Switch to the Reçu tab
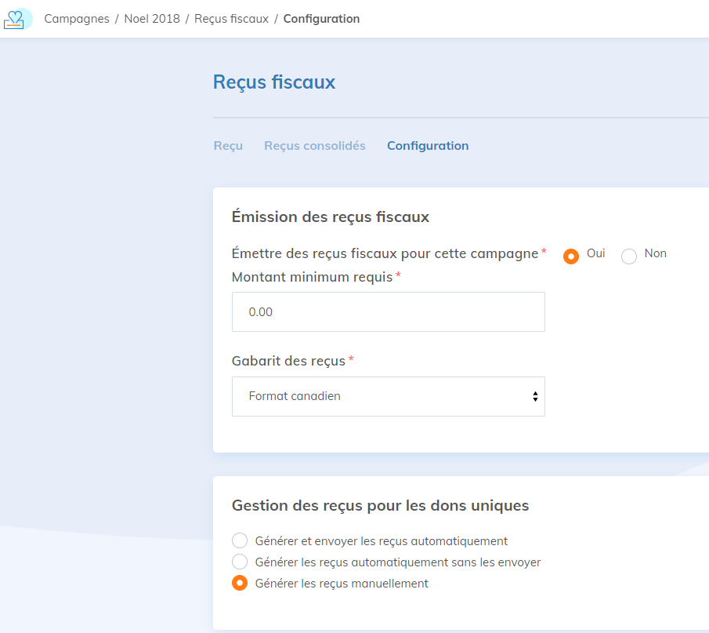Image resolution: width=709 pixels, height=633 pixels. tap(228, 146)
